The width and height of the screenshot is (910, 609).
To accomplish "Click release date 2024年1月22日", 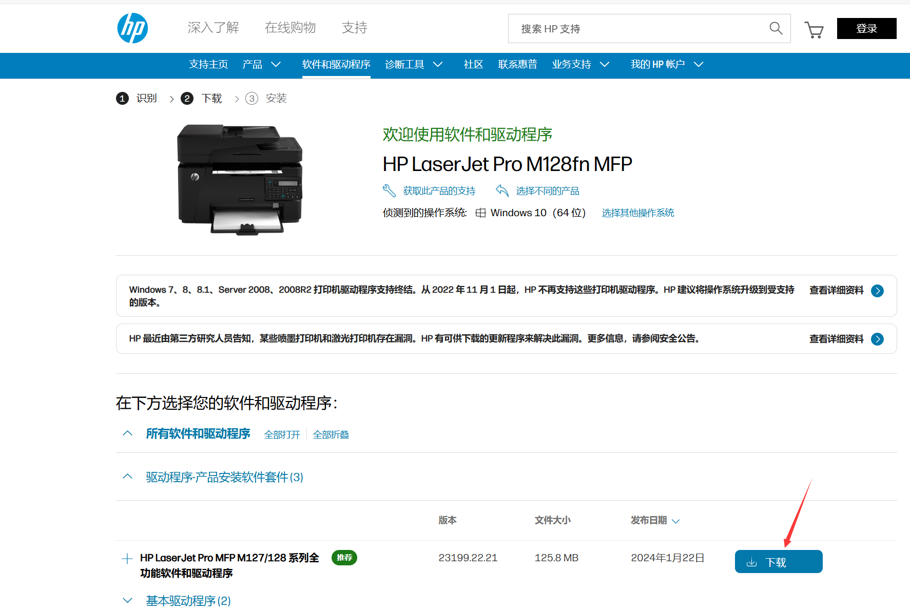I will pyautogui.click(x=668, y=558).
